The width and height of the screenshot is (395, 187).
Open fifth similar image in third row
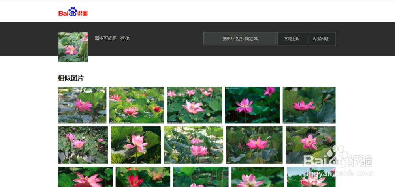pos(311,177)
